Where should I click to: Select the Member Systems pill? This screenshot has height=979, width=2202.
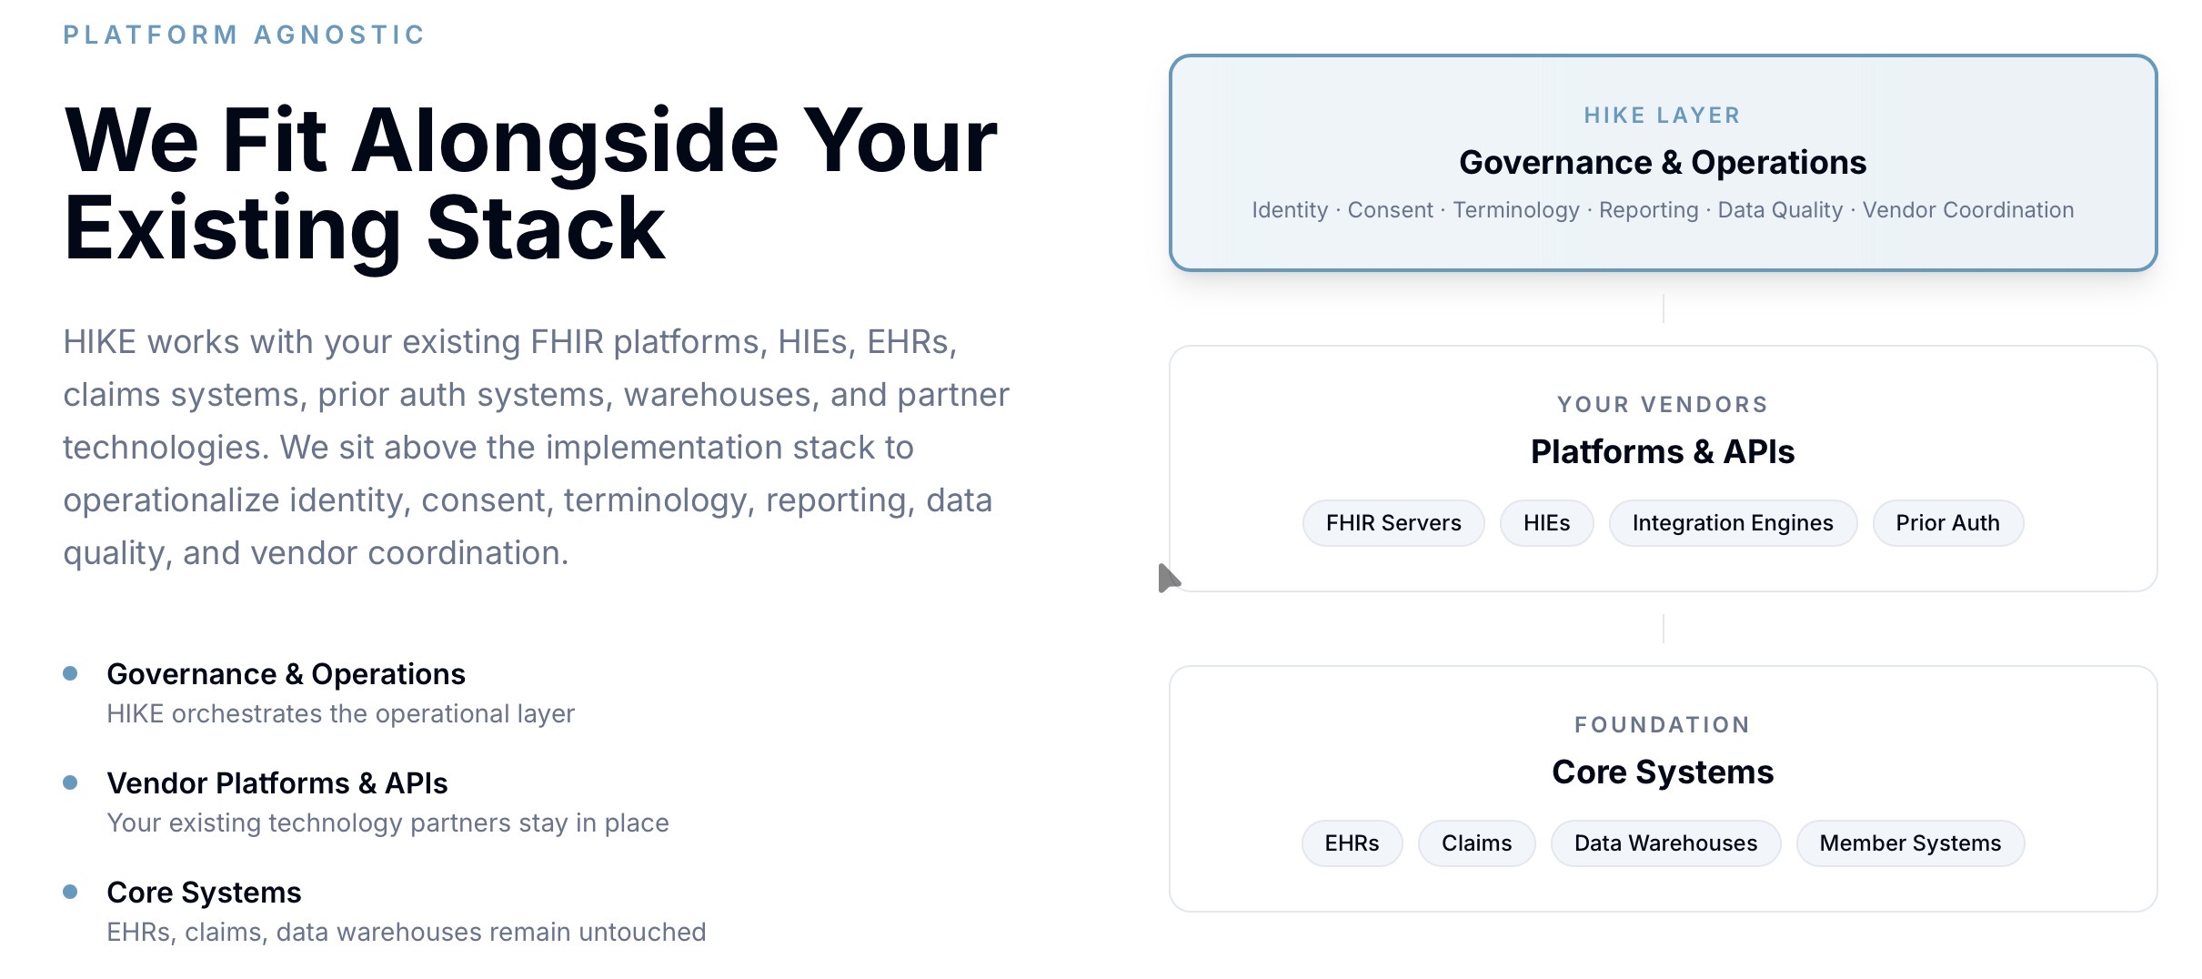pos(1910,843)
